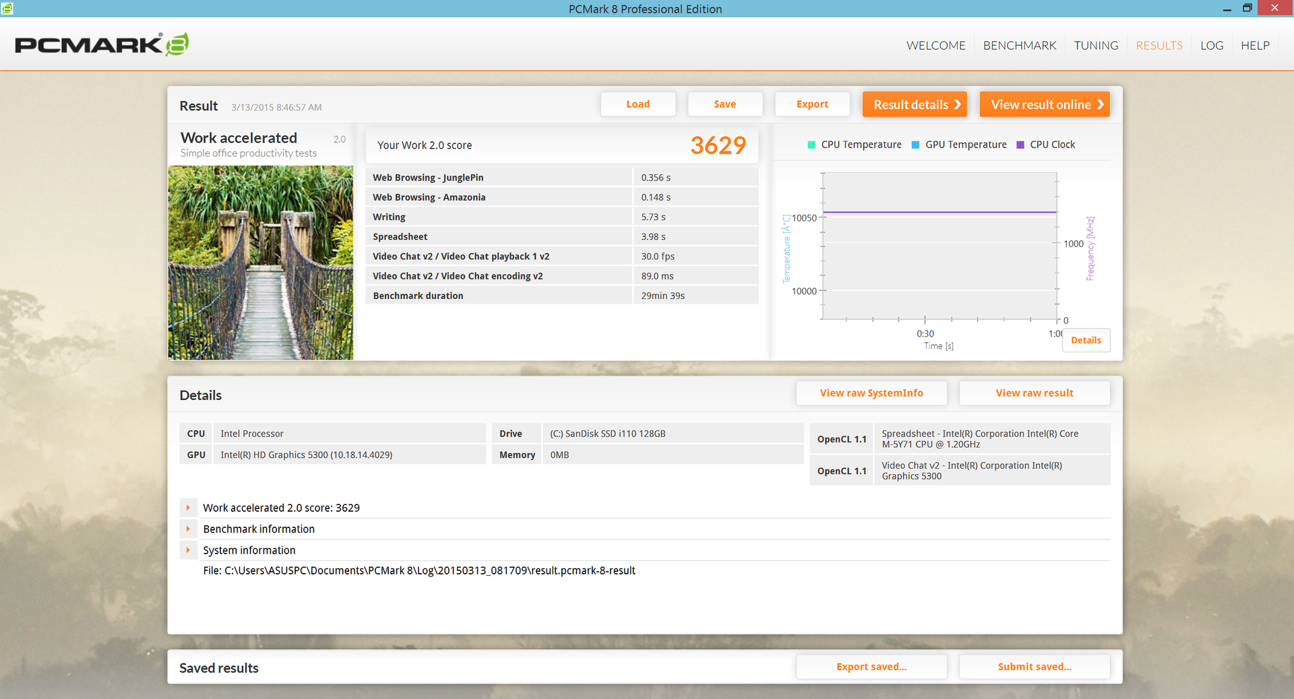The image size is (1294, 699).
Task: Open the Help tab
Action: tap(1255, 45)
